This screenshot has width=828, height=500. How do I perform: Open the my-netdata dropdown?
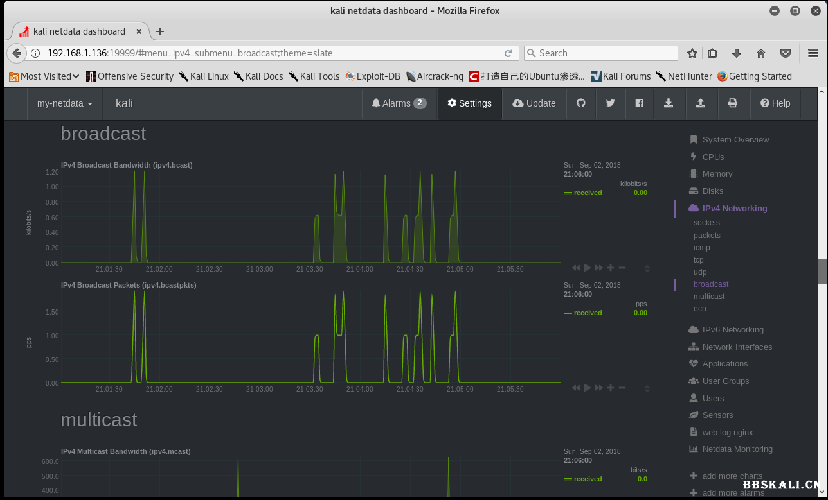tap(64, 103)
